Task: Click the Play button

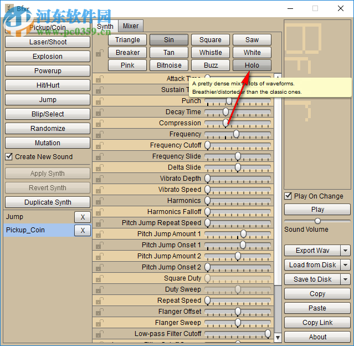Action: pos(317,210)
